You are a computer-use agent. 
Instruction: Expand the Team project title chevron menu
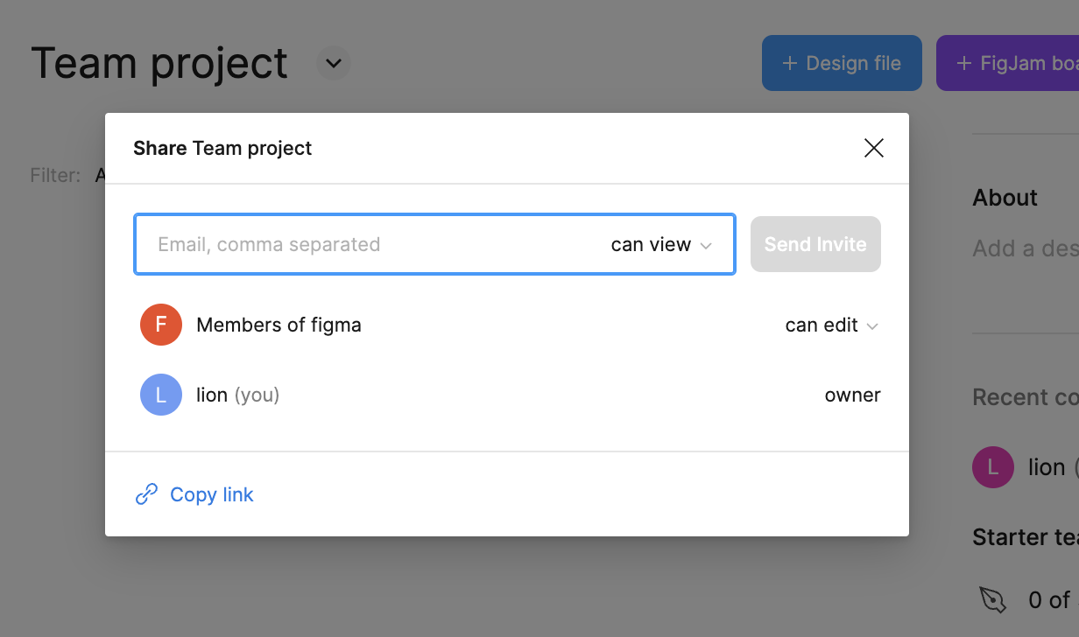coord(333,64)
